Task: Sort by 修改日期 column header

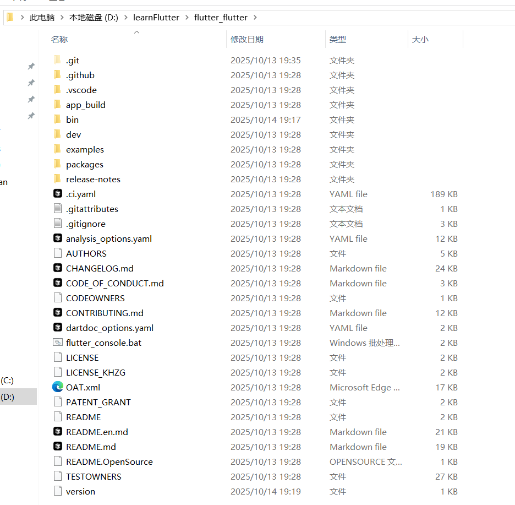Action: pyautogui.click(x=247, y=40)
